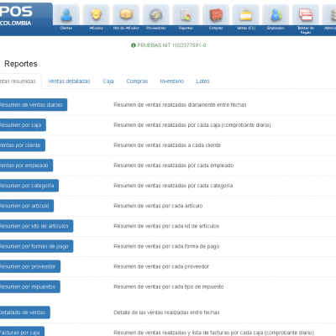Click the PRUEBAS NIT 1102377591-0 text
This screenshot has width=336, height=336.
[x=171, y=45]
